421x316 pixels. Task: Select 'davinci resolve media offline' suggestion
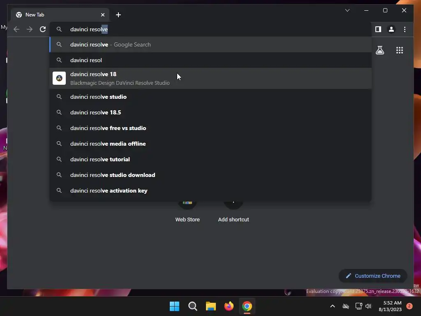211,144
